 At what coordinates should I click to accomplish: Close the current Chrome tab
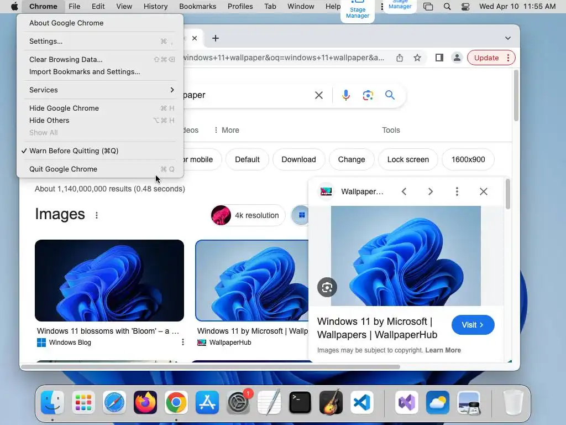coord(195,38)
